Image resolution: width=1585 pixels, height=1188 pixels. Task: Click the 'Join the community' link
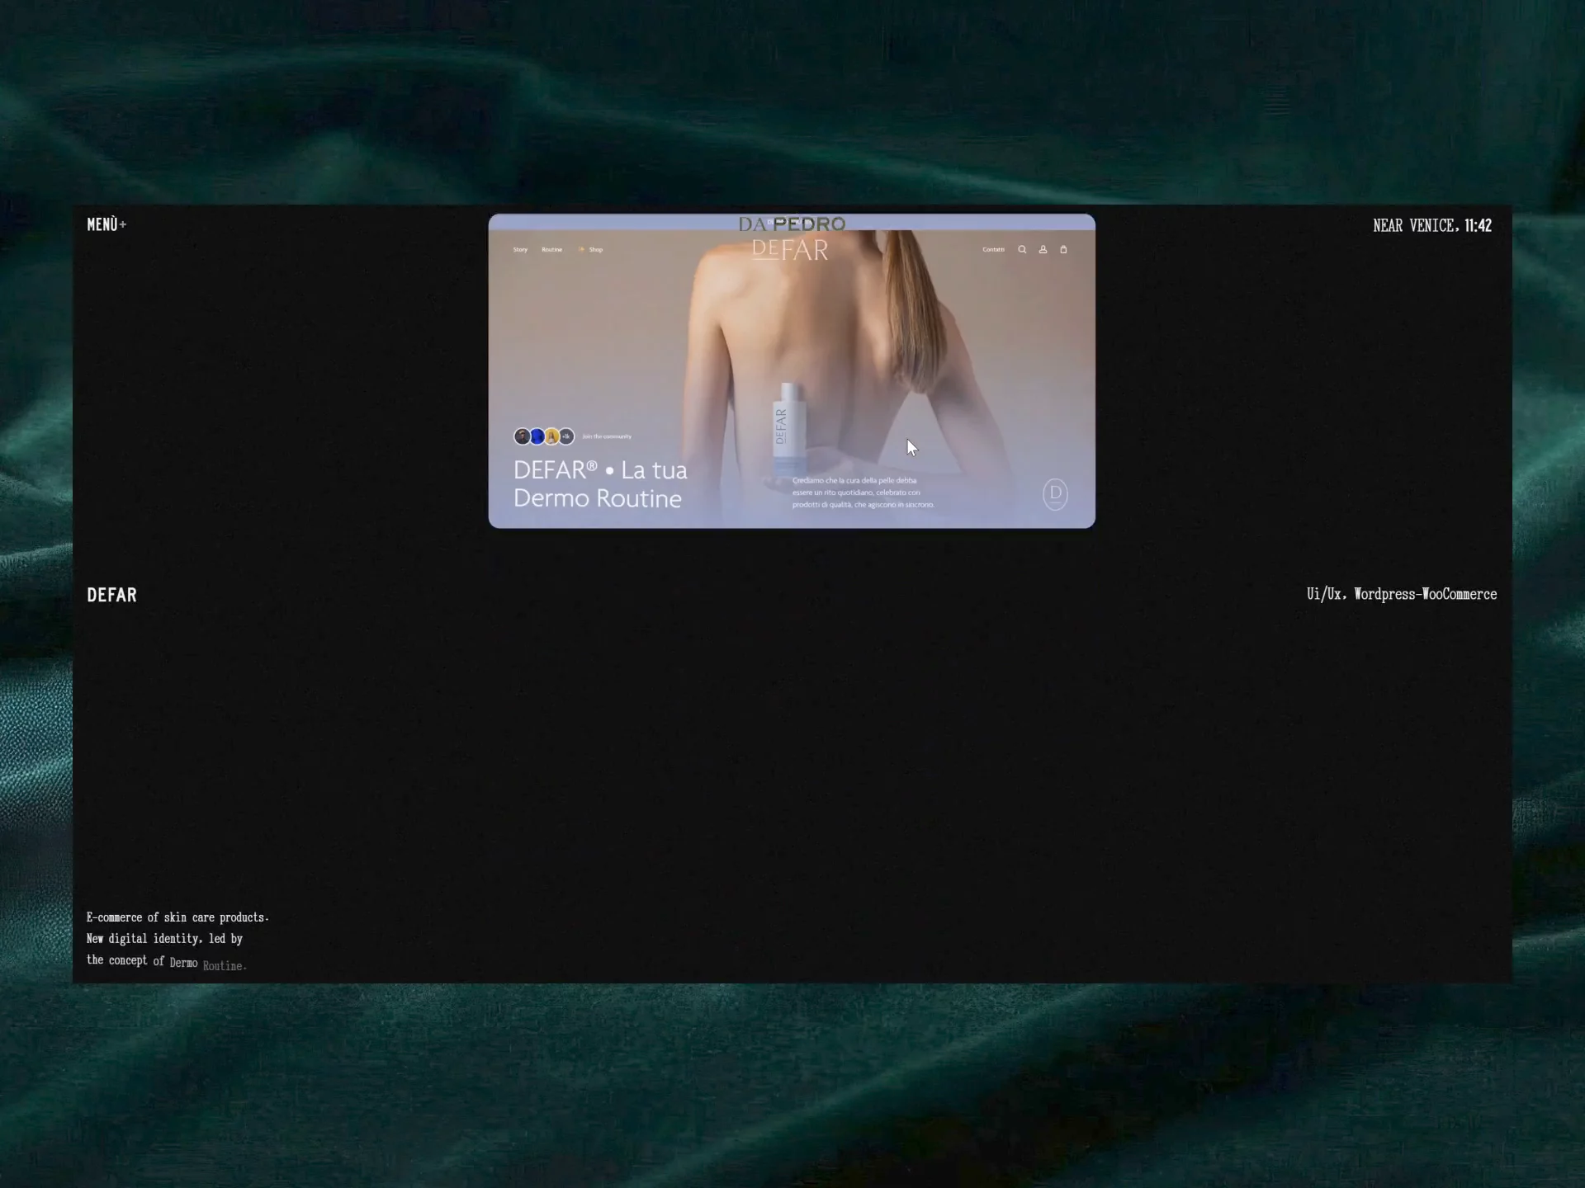(607, 436)
